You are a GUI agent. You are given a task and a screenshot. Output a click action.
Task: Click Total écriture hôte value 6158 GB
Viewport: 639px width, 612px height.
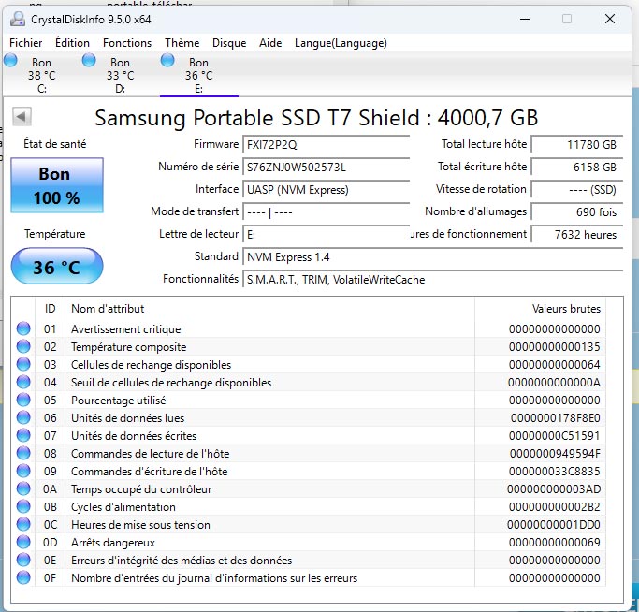[577, 167]
